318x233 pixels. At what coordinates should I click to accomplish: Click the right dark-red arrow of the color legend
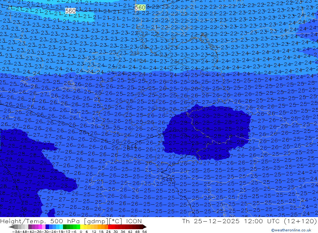(144, 227)
